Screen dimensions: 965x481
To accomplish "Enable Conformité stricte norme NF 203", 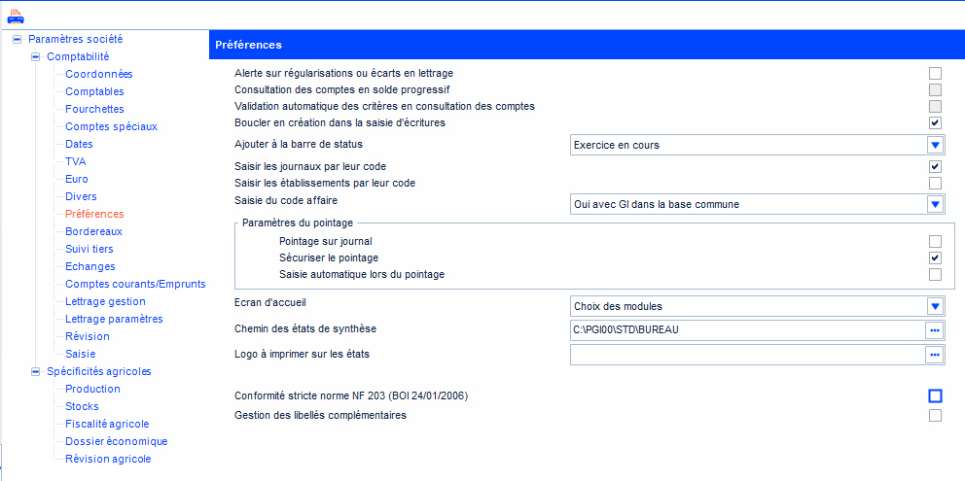I will click(935, 395).
